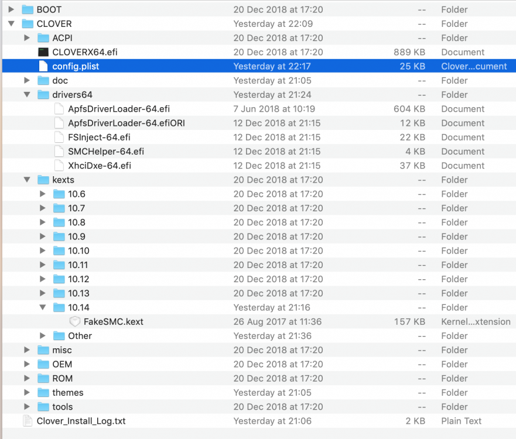Click the SMCHelper-64.efi file icon
516x439 pixels.
click(x=59, y=151)
